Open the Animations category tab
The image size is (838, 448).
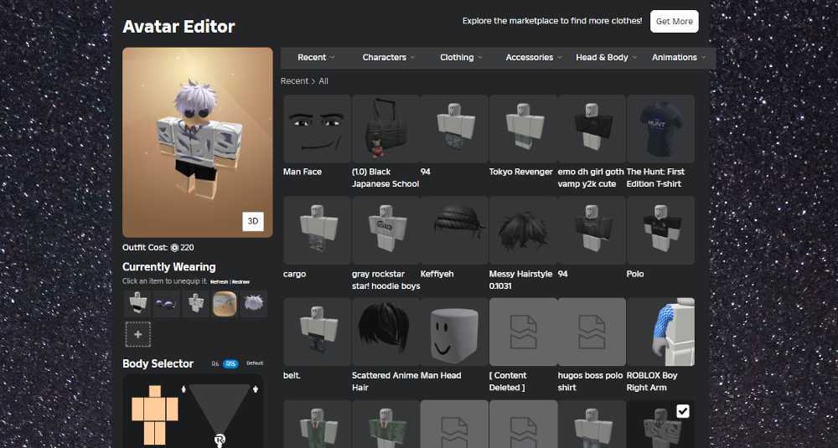click(x=679, y=57)
